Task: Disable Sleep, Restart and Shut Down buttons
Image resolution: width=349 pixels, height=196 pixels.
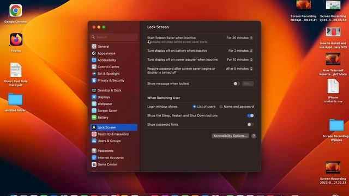Action: 250,115
